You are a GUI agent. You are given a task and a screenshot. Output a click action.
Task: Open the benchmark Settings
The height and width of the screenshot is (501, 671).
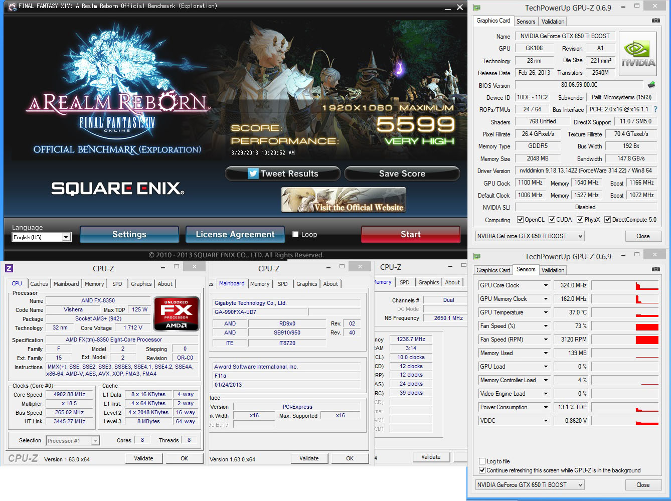click(x=129, y=234)
